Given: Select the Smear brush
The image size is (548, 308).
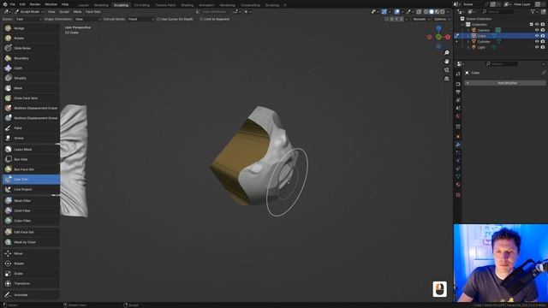Looking at the screenshot, I should [x=31, y=138].
